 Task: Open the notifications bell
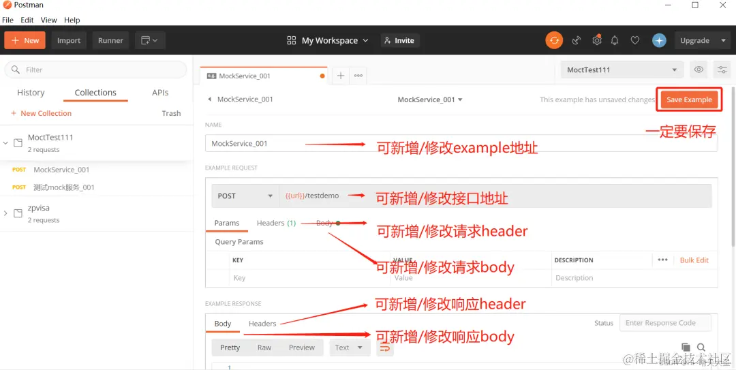(x=615, y=40)
